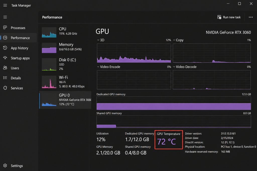The image size is (257, 171).
Task: Click the Processes icon in sidebar
Action: point(5,28)
